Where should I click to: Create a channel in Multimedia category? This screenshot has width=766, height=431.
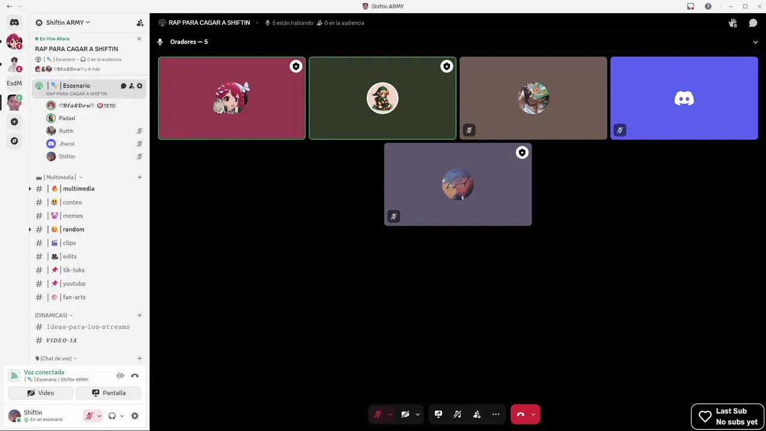tap(139, 177)
